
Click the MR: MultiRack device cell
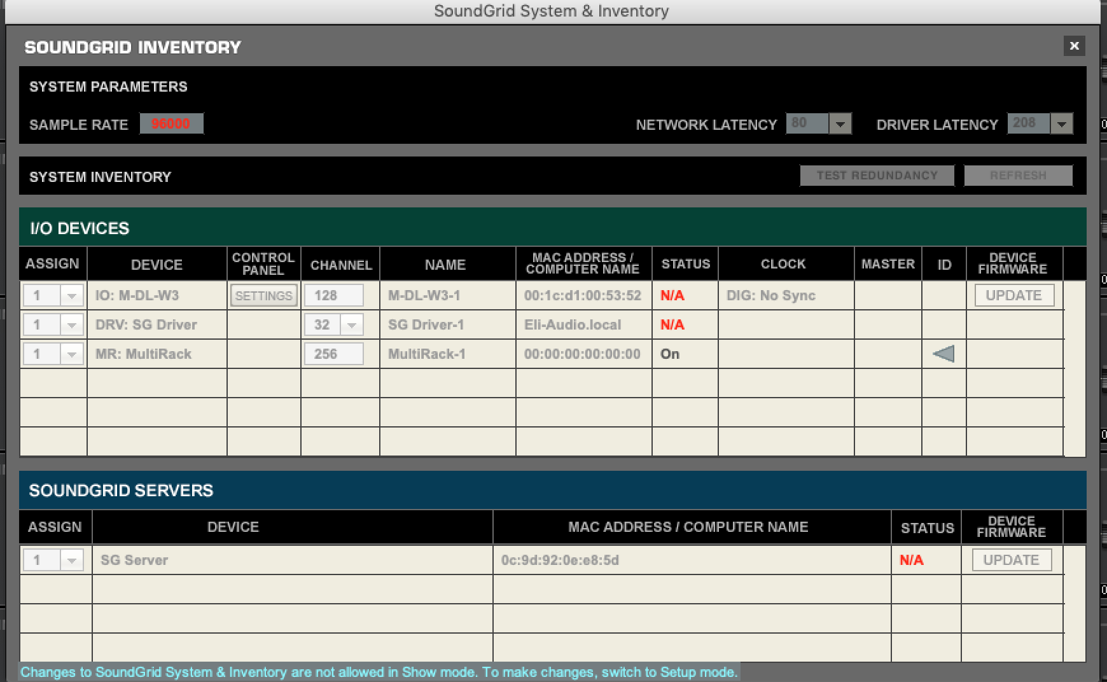click(x=157, y=354)
